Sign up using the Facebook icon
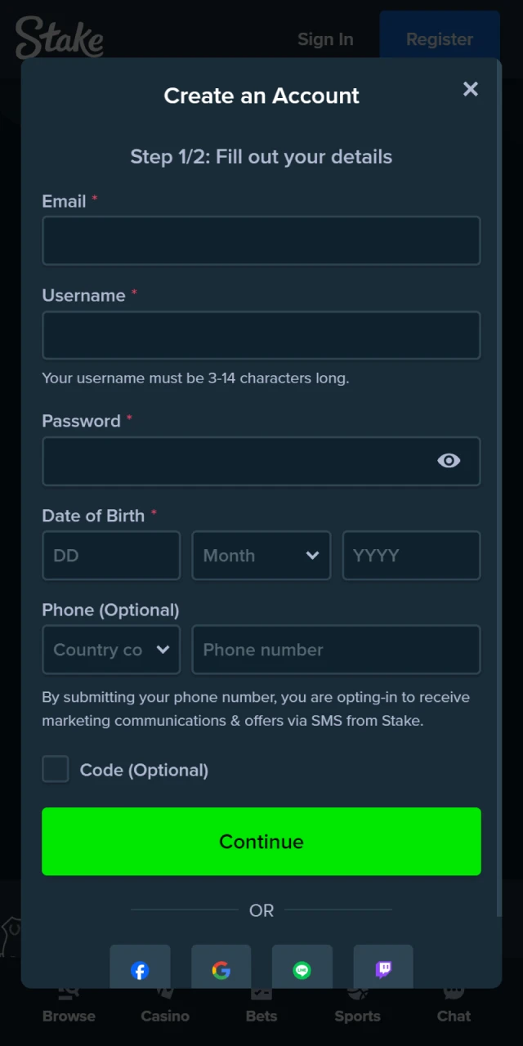Screen dimensions: 523x1046 pyautogui.click(x=140, y=971)
